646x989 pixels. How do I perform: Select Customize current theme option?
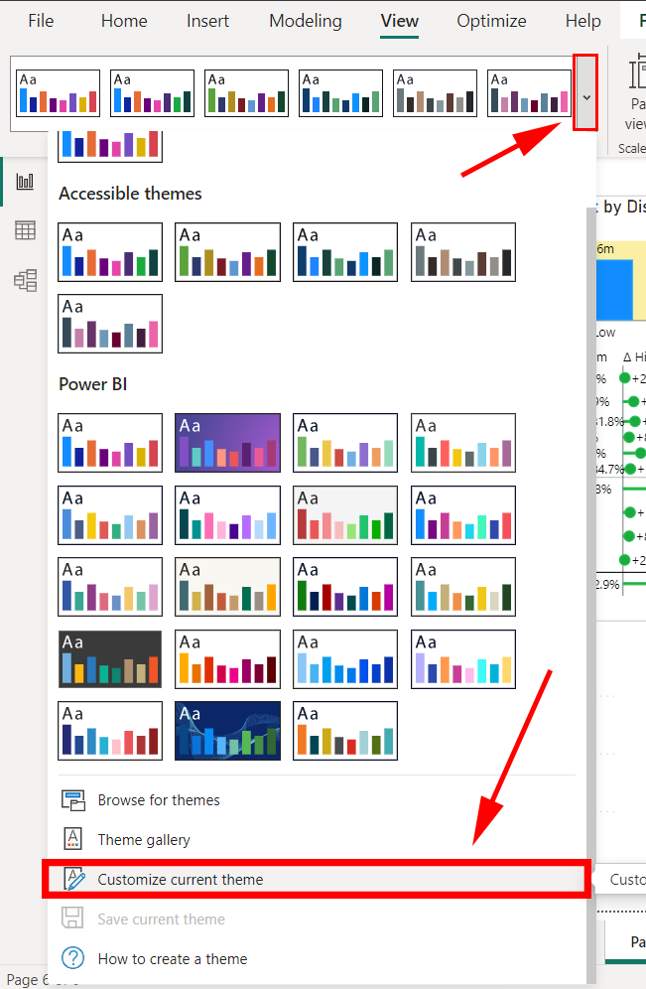(x=180, y=880)
